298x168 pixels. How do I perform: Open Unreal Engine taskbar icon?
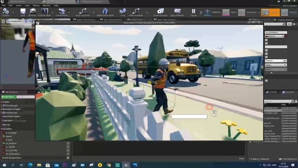click(x=126, y=165)
